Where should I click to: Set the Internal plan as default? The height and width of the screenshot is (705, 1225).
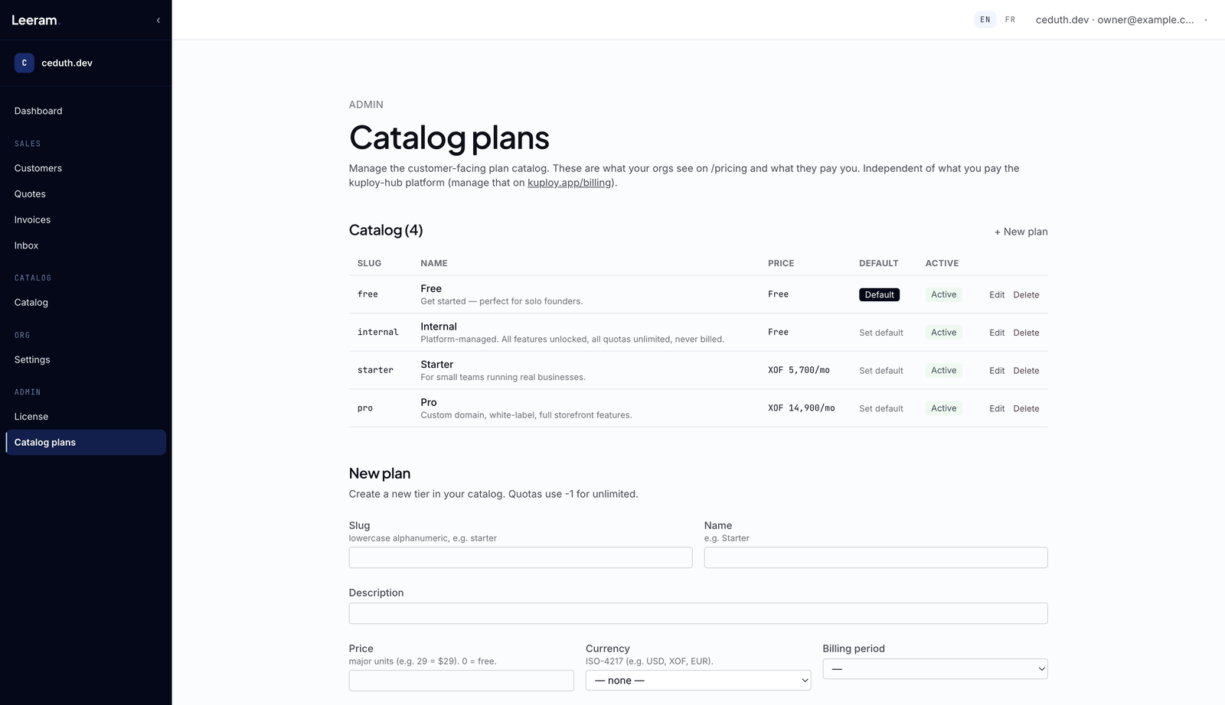[881, 333]
